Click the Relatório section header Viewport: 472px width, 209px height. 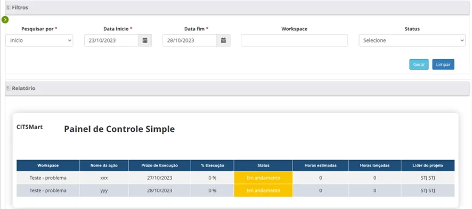point(238,88)
